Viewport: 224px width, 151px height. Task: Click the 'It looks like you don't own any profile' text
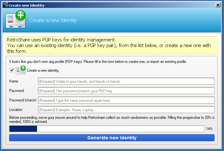coord(98,62)
